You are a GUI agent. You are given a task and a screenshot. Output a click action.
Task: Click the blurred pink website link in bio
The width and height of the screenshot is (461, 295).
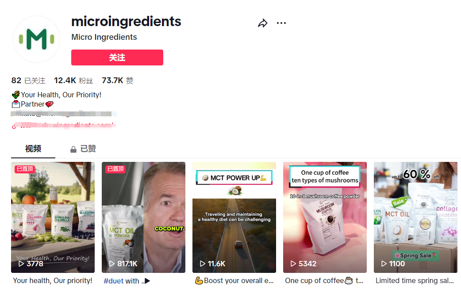[x=66, y=126]
